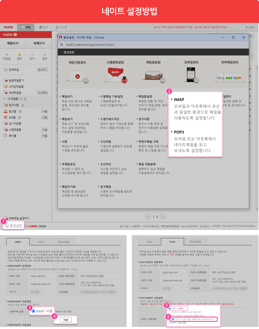This screenshot has height=329, width=259.
Task: Empty 광고함 with its 비움 button
Action: point(45,111)
